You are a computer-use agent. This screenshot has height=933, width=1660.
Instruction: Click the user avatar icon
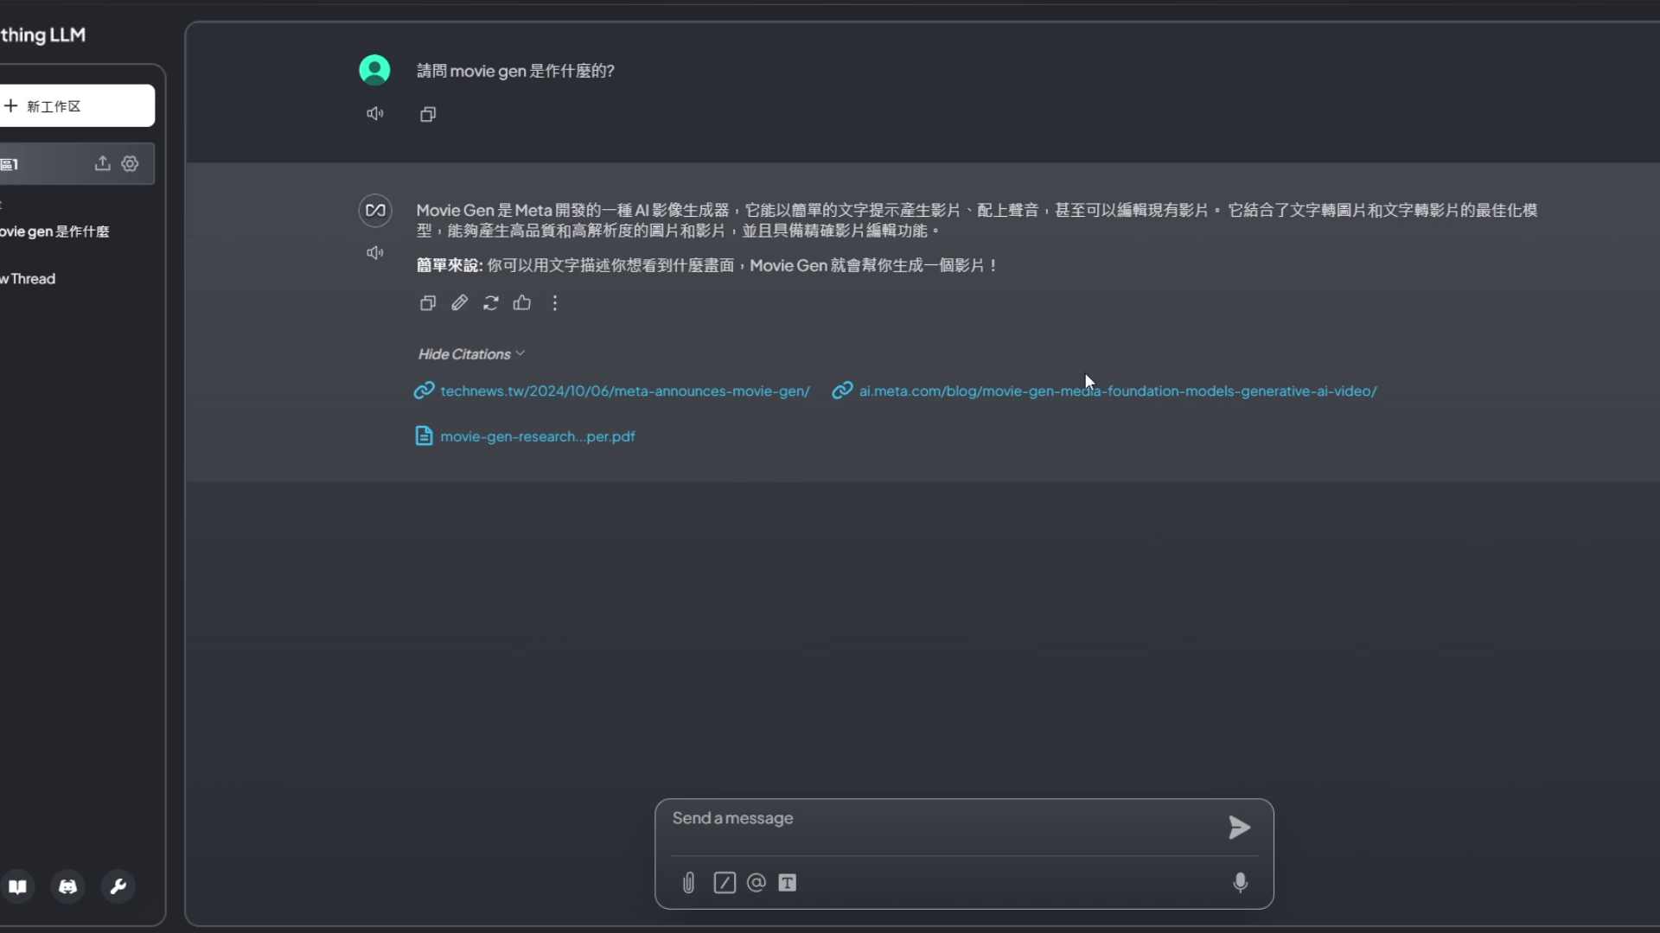click(x=374, y=70)
